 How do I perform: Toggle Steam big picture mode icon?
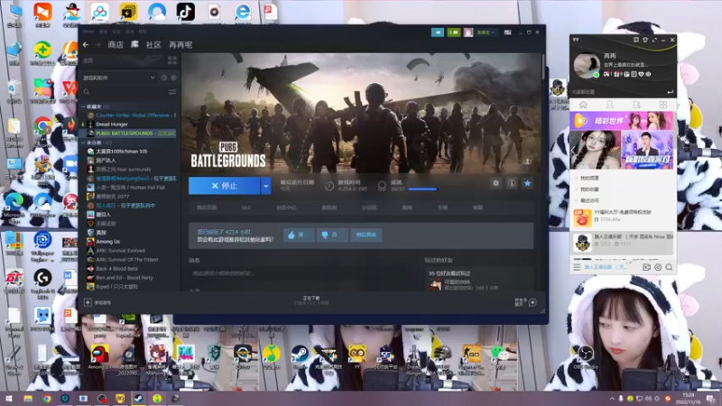(507, 32)
